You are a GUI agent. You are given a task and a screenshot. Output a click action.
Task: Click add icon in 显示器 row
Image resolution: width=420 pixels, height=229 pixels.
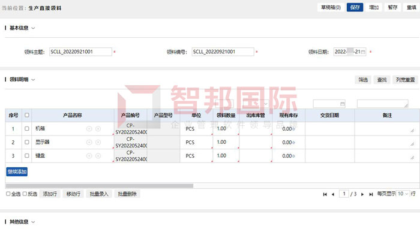point(89,142)
